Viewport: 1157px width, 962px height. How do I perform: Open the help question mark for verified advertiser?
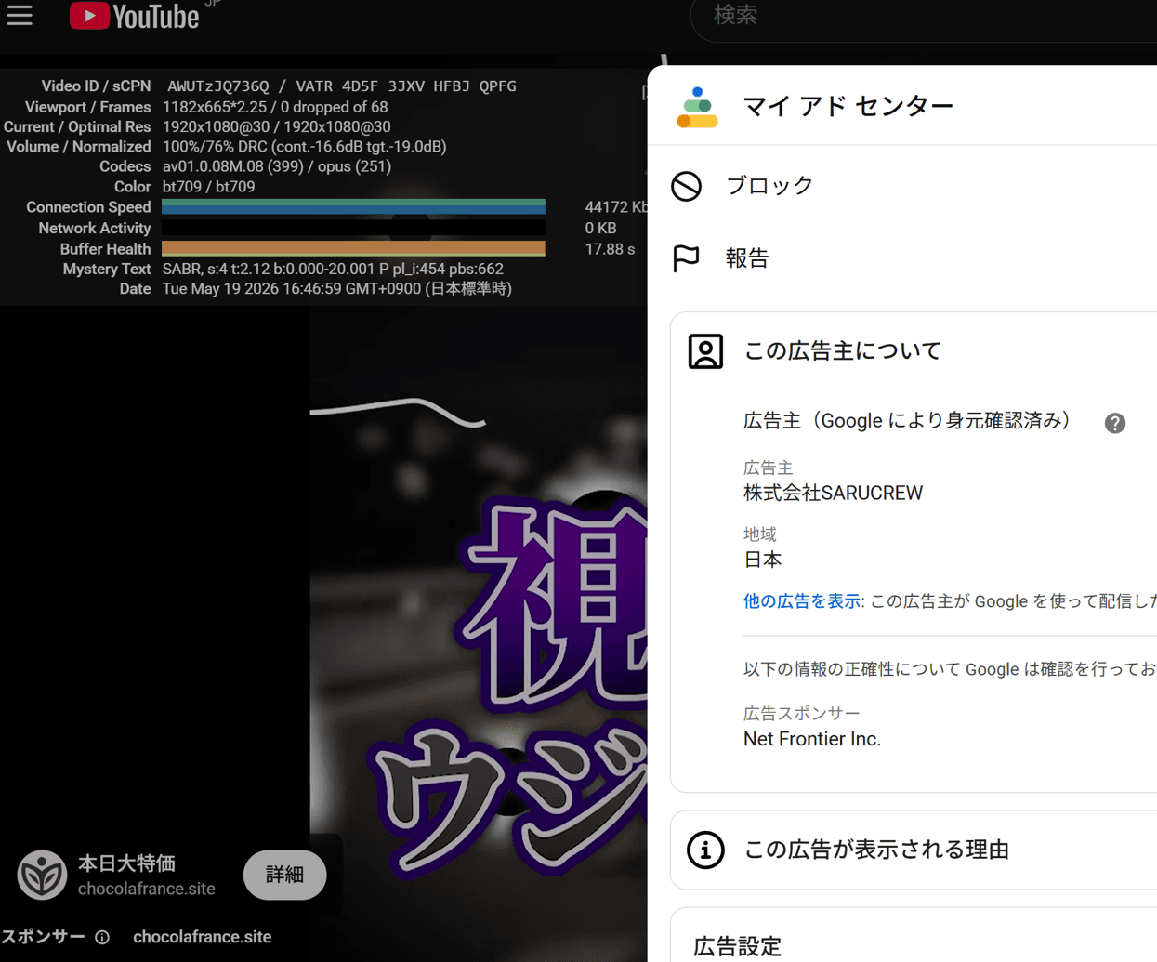click(x=1115, y=423)
